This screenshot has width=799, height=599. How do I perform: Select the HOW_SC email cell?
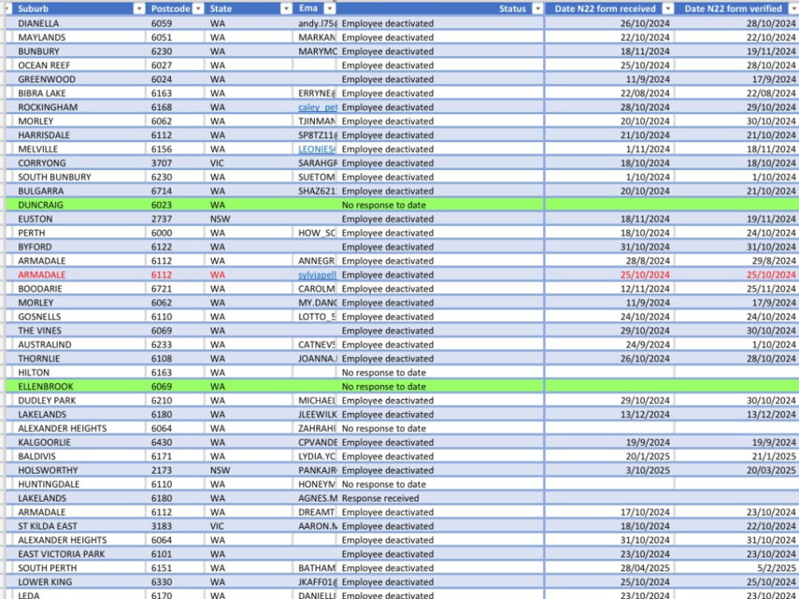coord(315,232)
